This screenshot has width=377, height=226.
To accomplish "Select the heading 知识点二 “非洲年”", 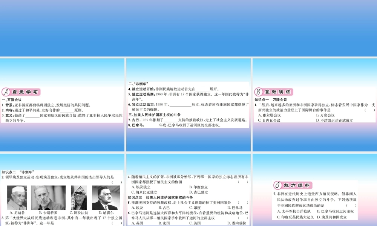I will [x=18, y=172].
